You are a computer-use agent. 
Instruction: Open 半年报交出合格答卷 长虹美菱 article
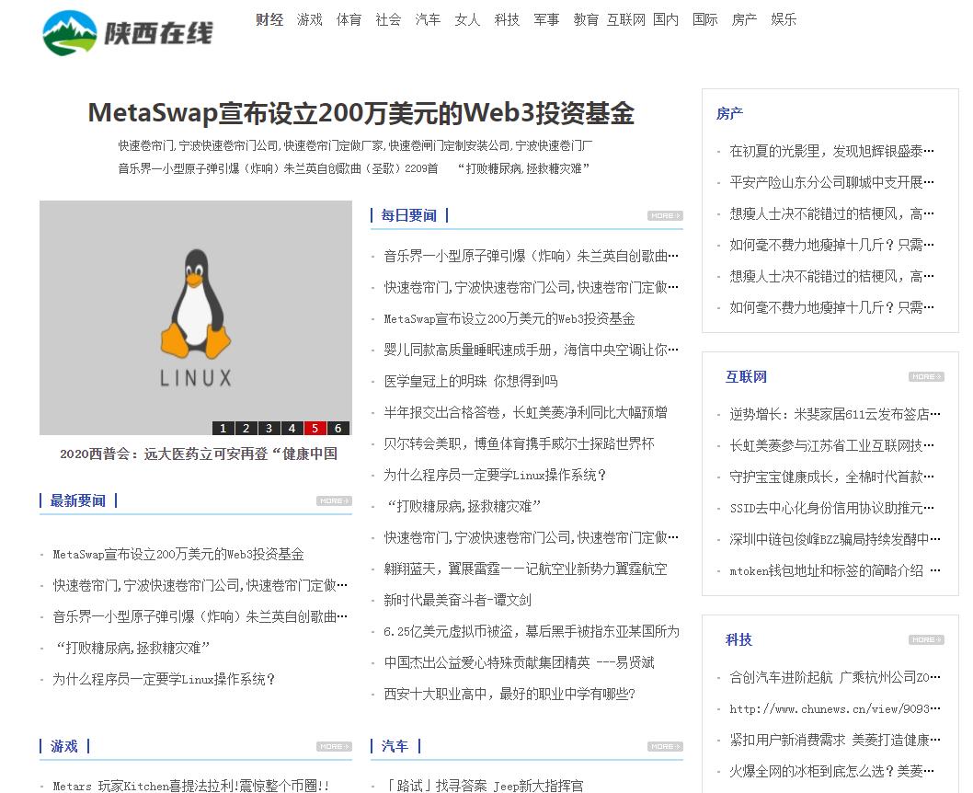(x=526, y=412)
